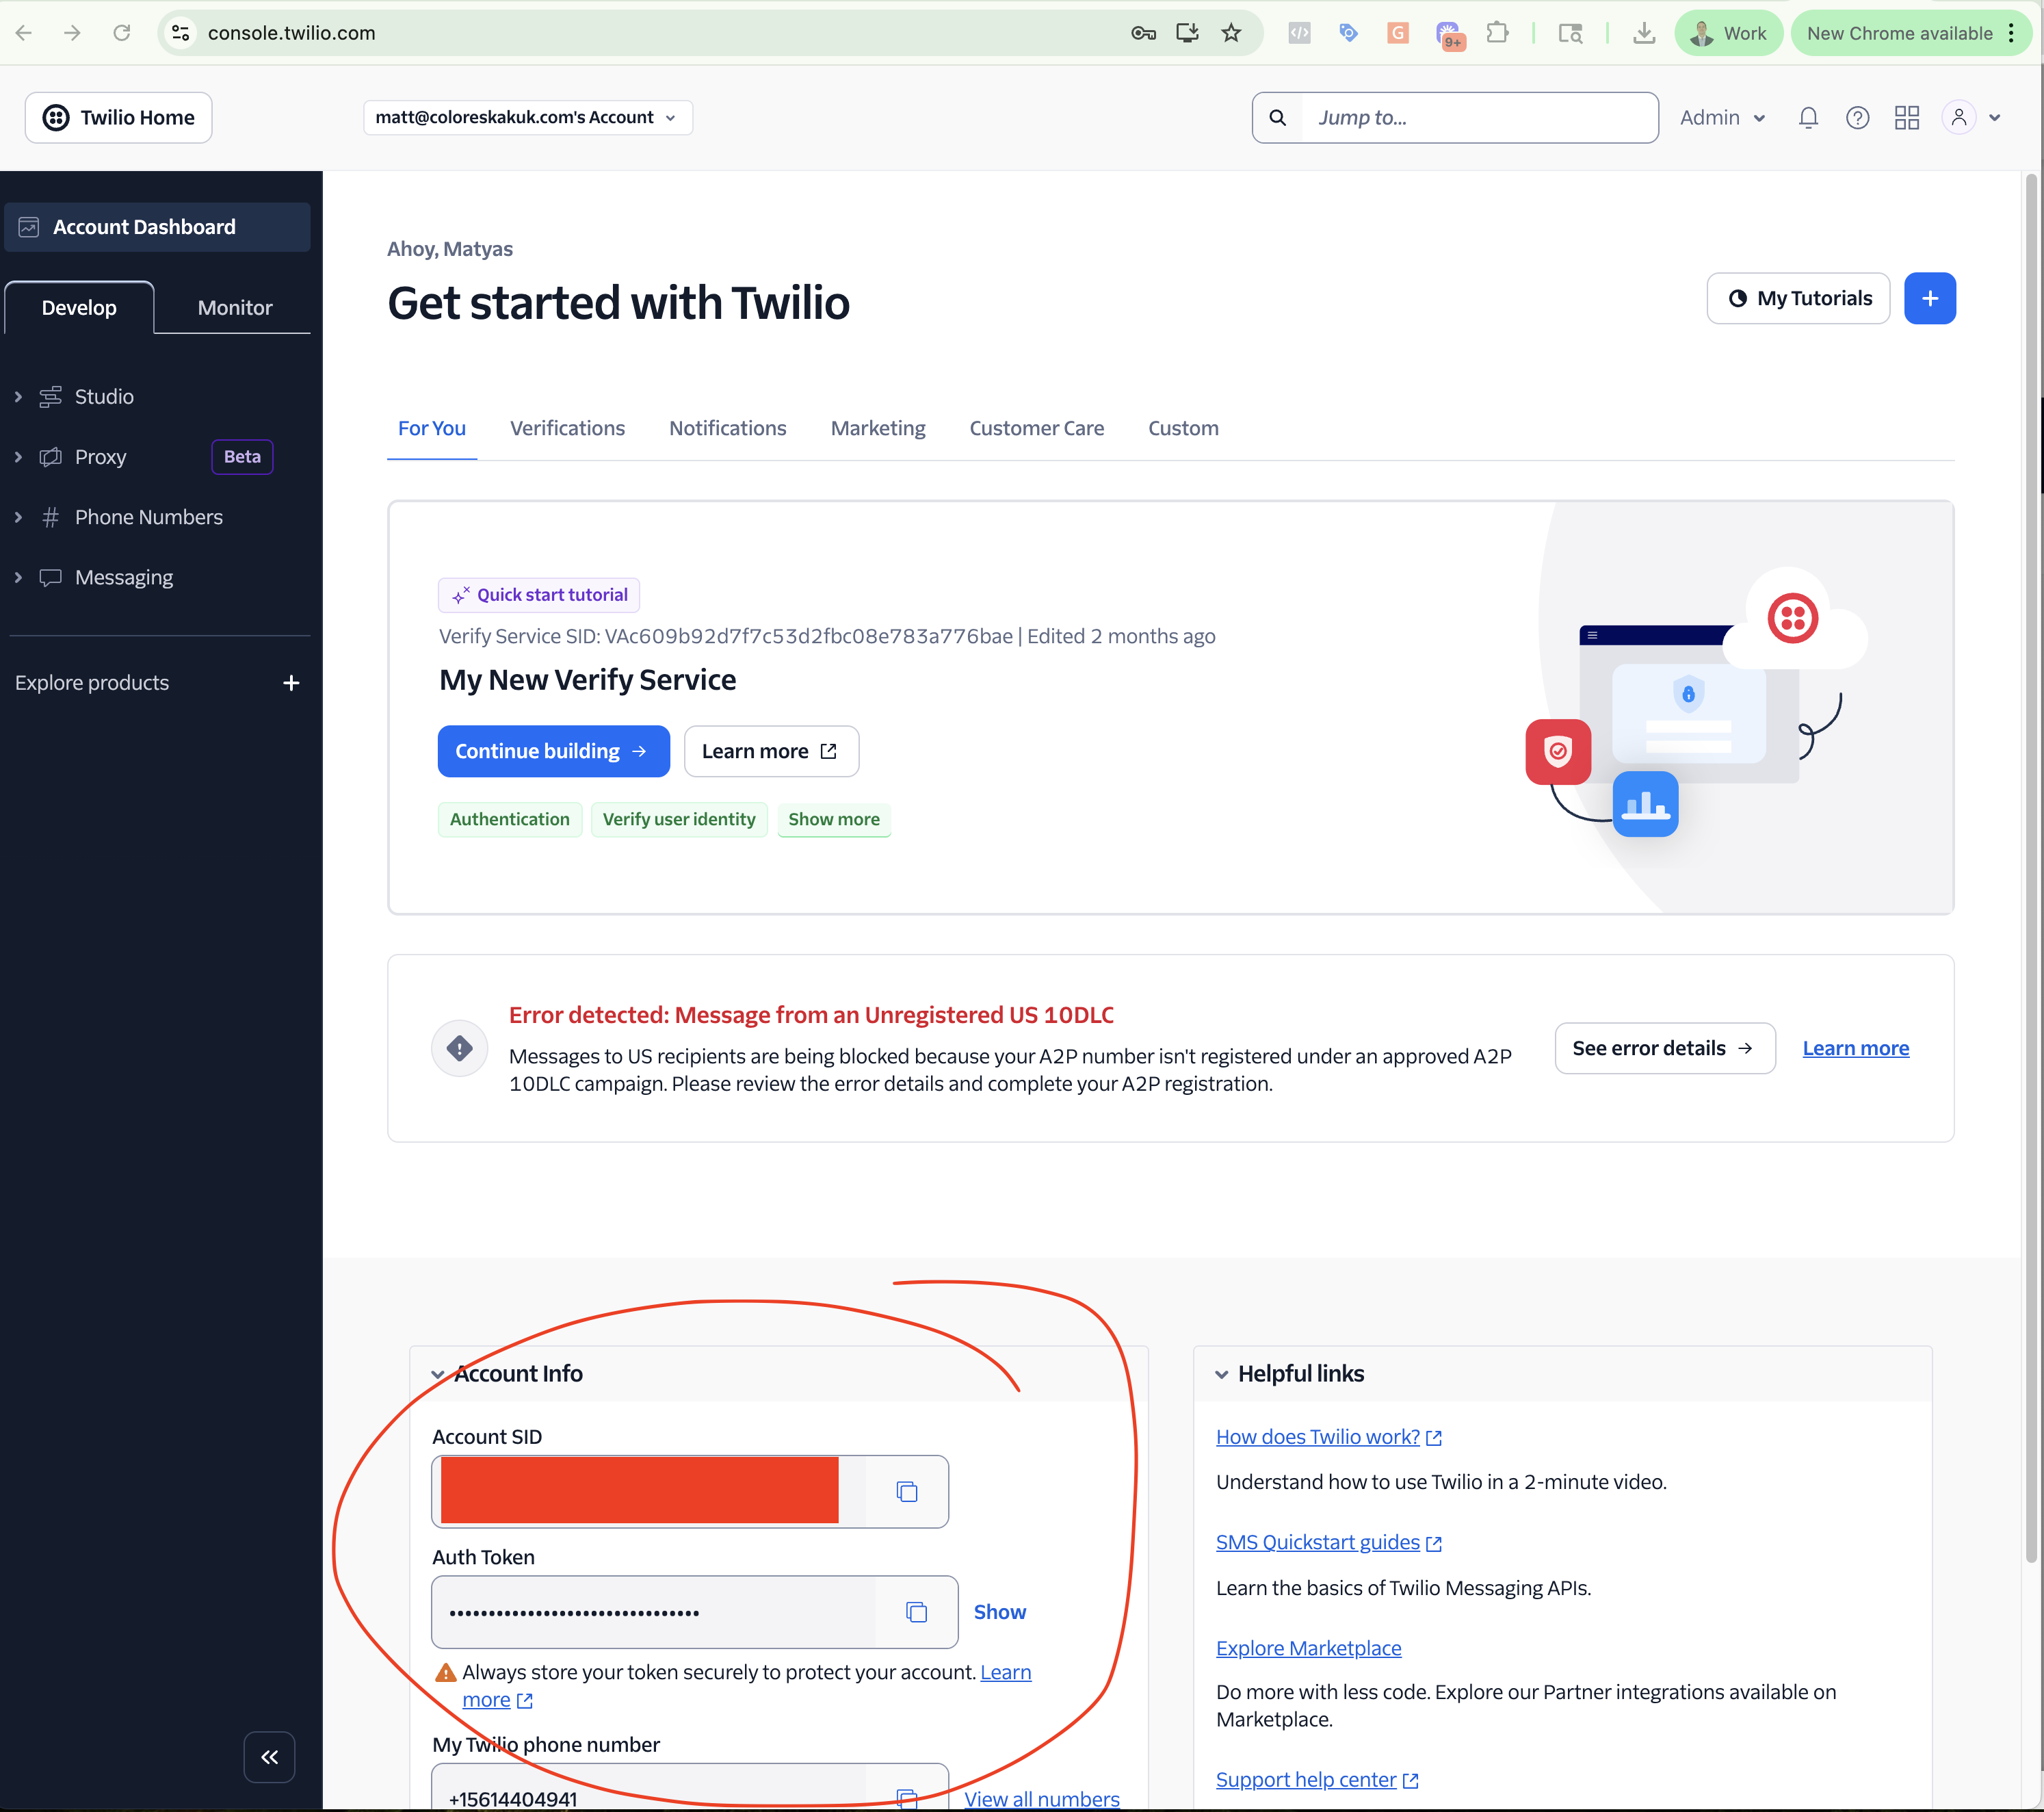Open the SMS Quickstart guides link
This screenshot has height=1812, width=2044.
point(1317,1542)
